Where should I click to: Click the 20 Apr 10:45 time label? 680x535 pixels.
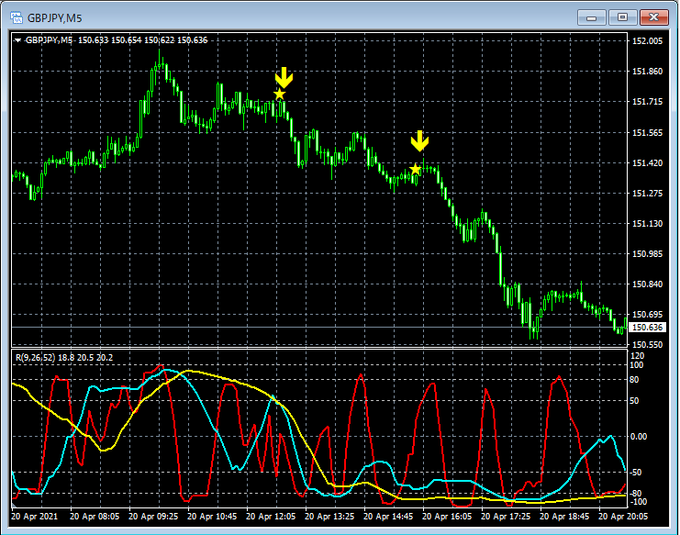point(212,517)
